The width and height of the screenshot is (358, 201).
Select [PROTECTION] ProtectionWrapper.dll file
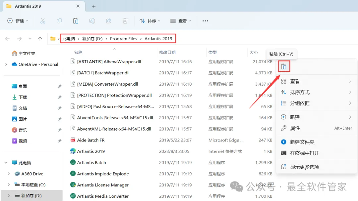point(114,95)
